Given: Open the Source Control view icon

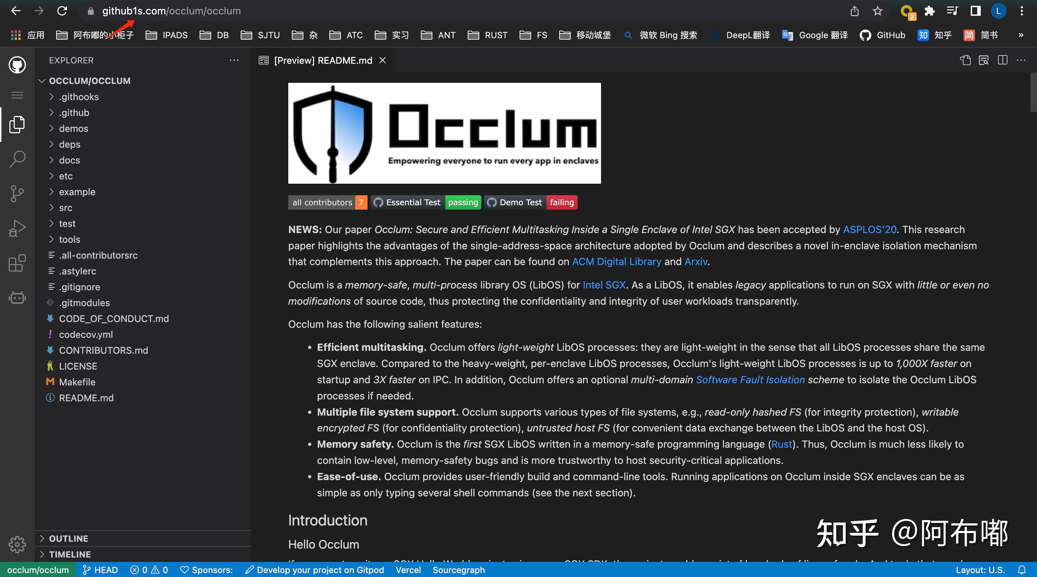Looking at the screenshot, I should click(17, 193).
